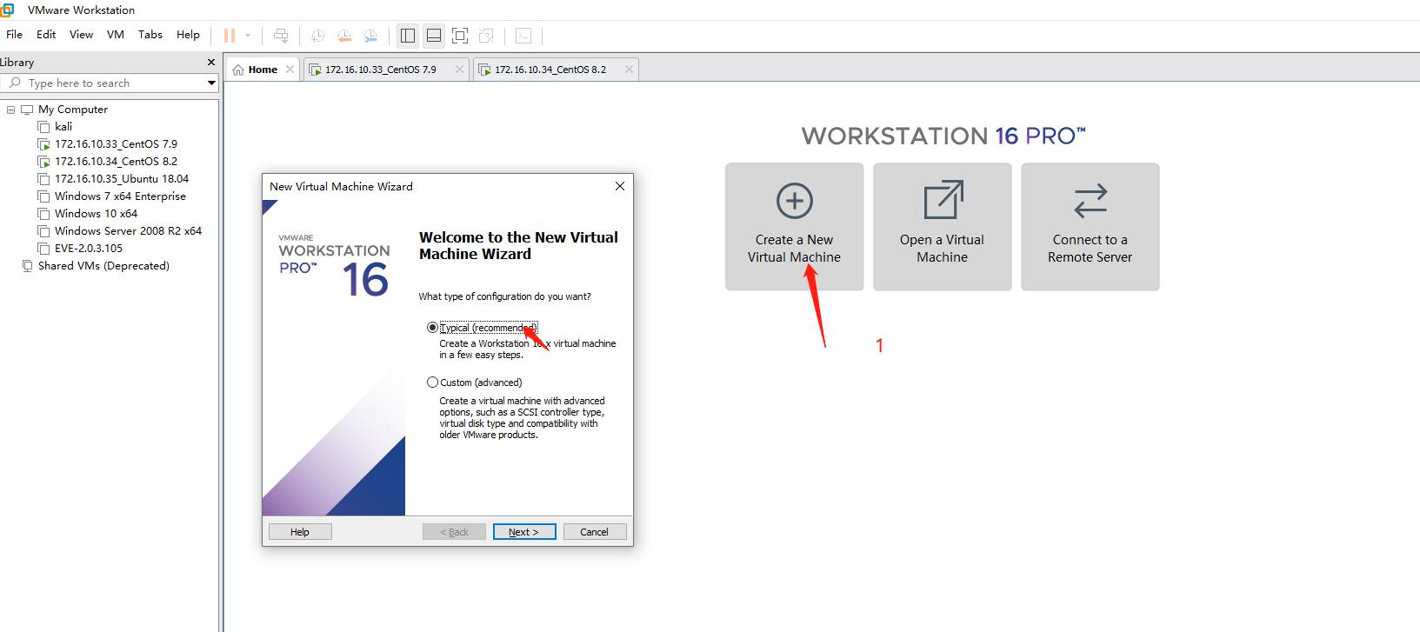
Task: Close the 172.16.10.34_CentOS 8.2 tab
Action: tap(629, 70)
